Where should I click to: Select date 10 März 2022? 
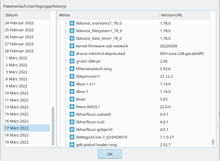(27, 93)
